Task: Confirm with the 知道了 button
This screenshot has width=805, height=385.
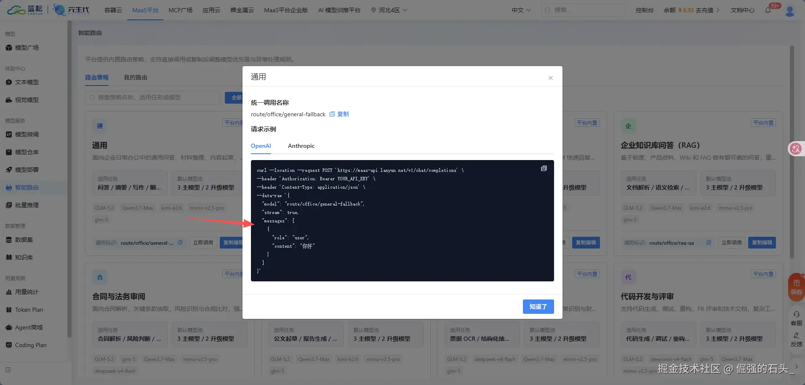Action: 538,307
